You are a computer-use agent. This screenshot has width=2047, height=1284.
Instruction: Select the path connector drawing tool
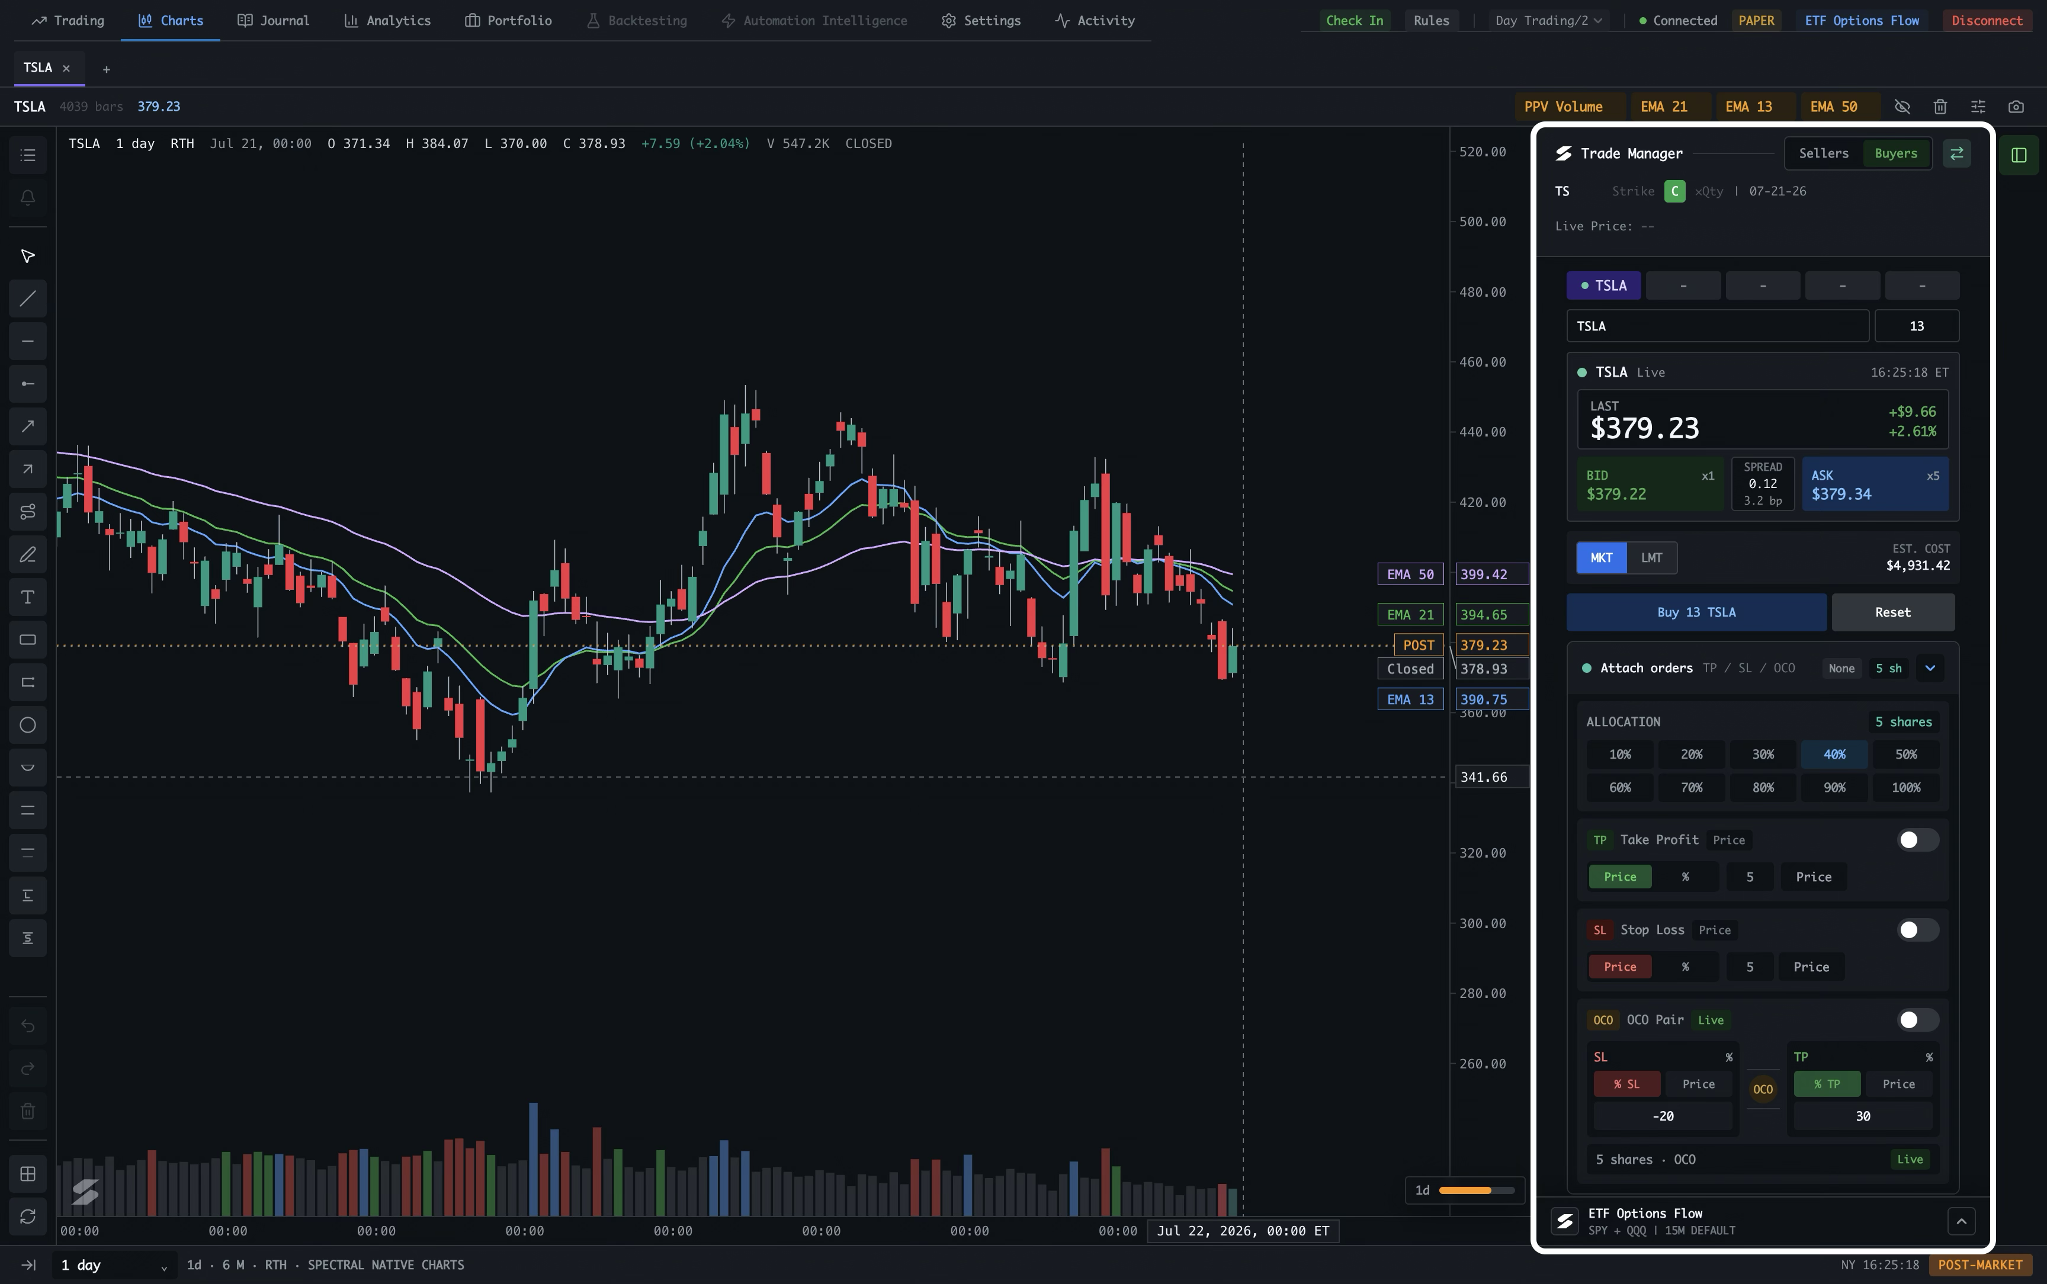[x=28, y=511]
